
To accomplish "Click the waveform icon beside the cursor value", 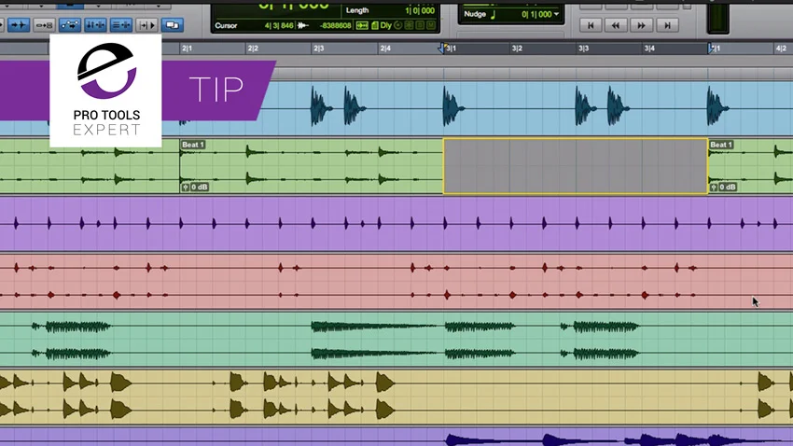I will point(303,25).
